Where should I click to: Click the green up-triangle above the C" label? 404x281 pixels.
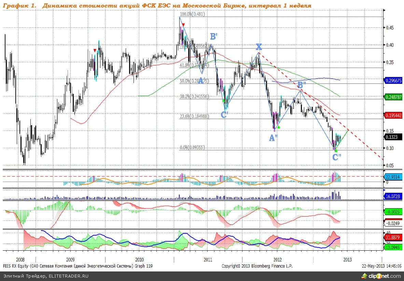[x=336, y=150]
